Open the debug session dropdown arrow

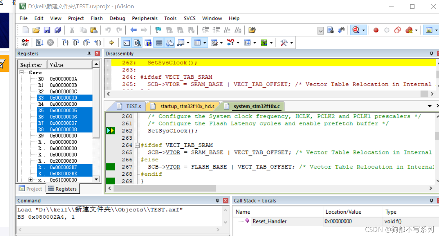[x=364, y=30]
